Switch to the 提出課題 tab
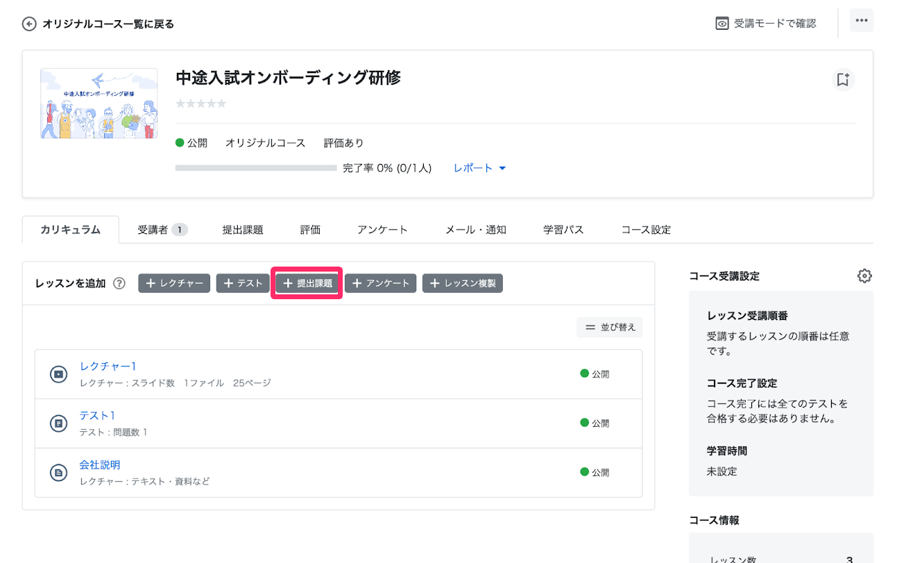 click(243, 230)
